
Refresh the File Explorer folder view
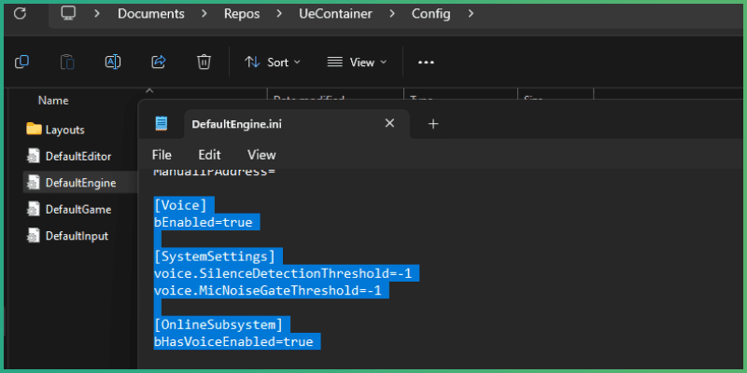pos(20,13)
